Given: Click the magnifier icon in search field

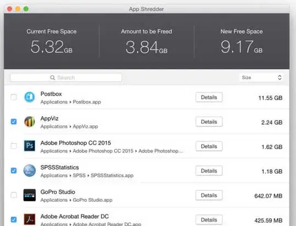Looking at the screenshot, I should pyautogui.click(x=53, y=78).
